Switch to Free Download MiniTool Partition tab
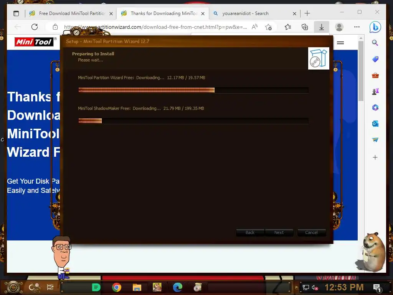Image resolution: width=393 pixels, height=295 pixels. [71, 13]
